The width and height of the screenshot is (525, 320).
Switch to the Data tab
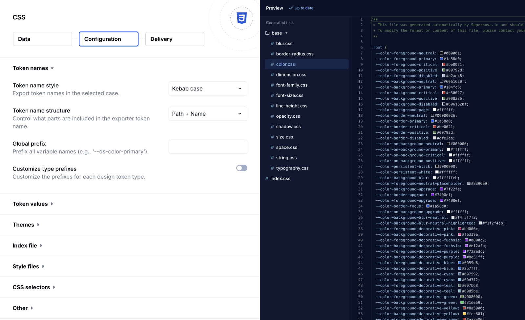43,39
